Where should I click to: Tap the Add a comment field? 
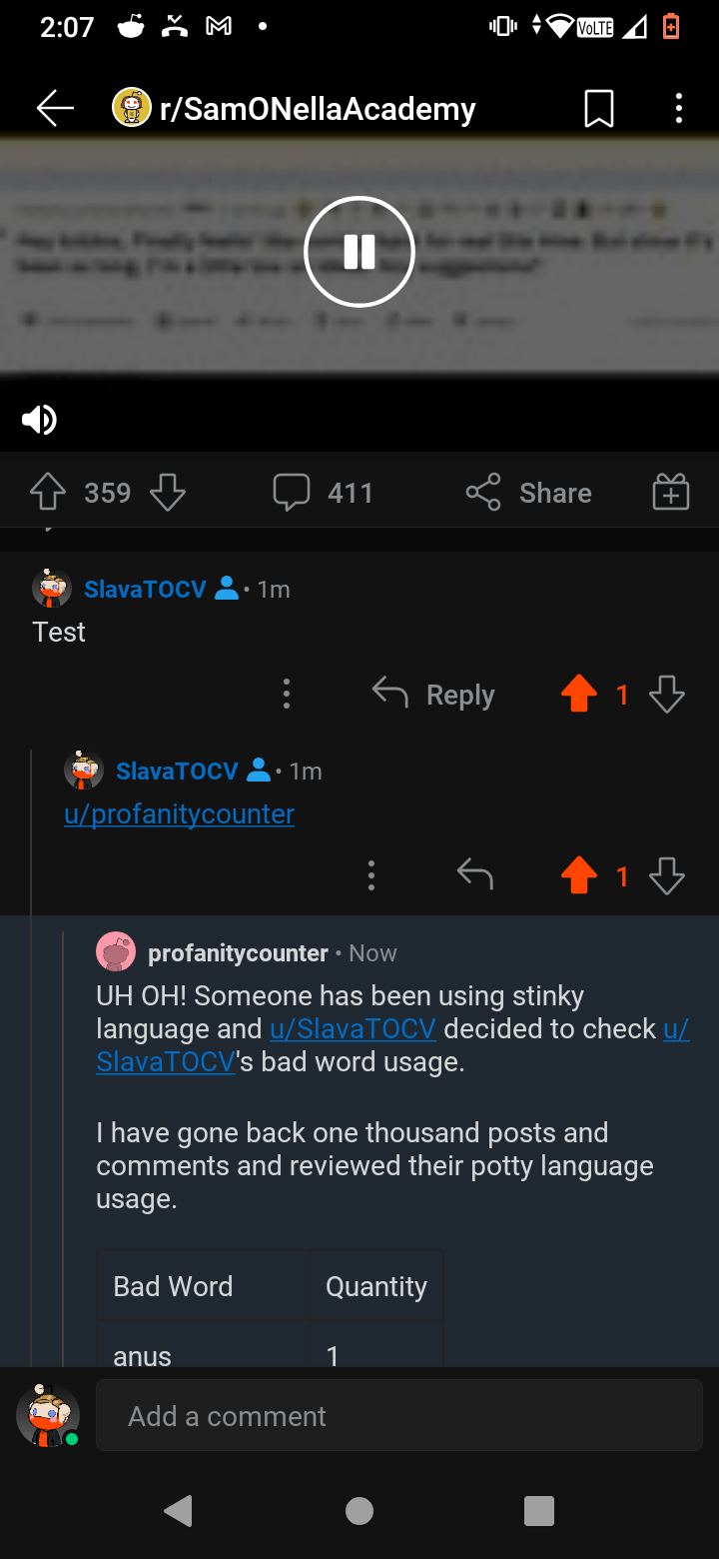399,1415
